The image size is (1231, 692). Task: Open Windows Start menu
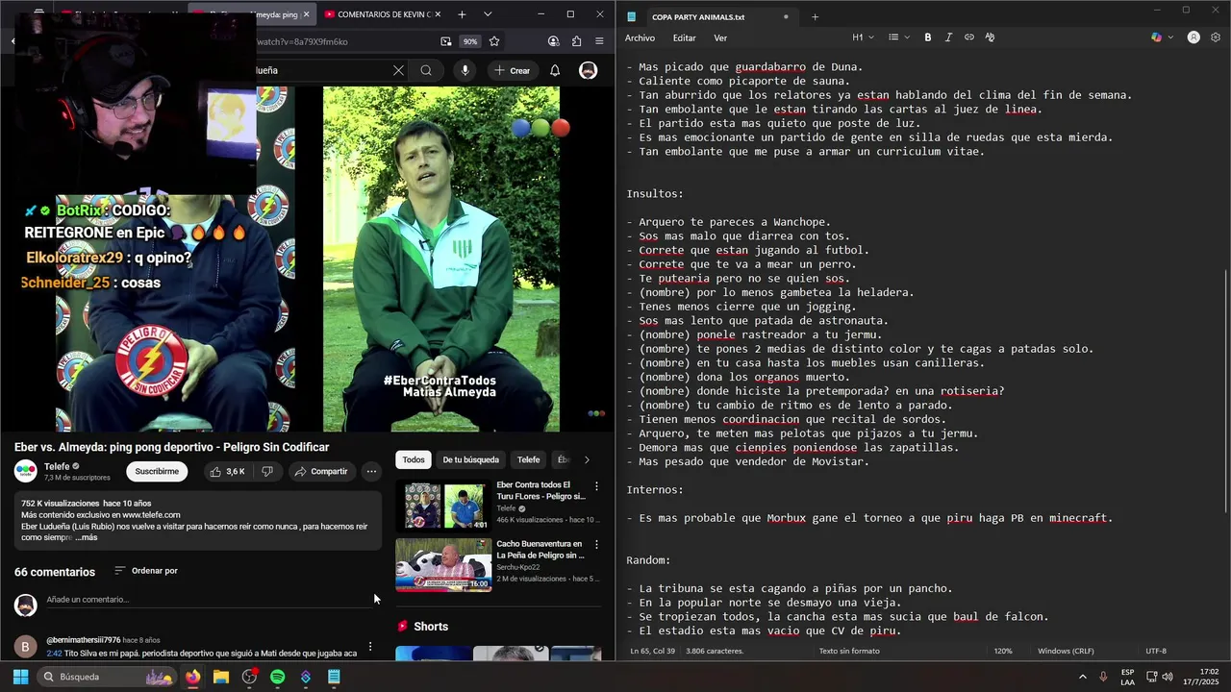[x=20, y=677]
